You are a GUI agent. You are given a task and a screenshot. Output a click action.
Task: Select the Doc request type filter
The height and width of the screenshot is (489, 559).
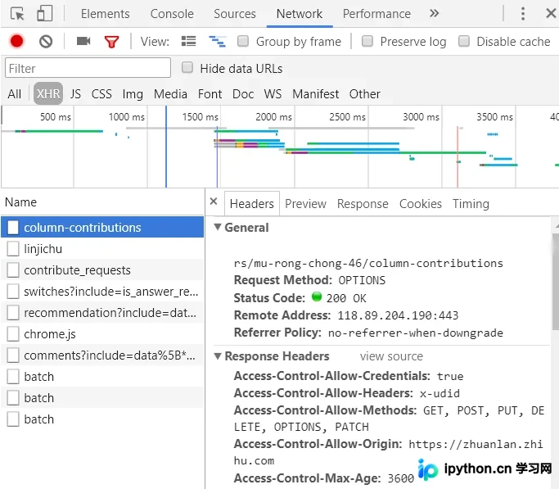pyautogui.click(x=243, y=94)
